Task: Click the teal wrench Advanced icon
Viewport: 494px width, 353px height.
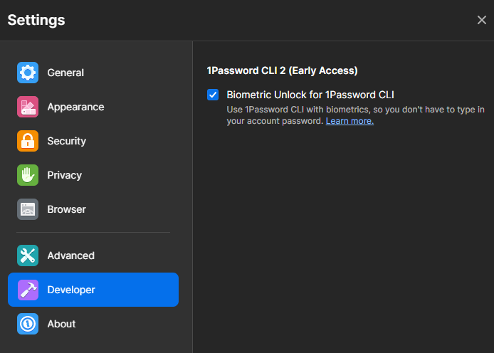Action: 28,255
